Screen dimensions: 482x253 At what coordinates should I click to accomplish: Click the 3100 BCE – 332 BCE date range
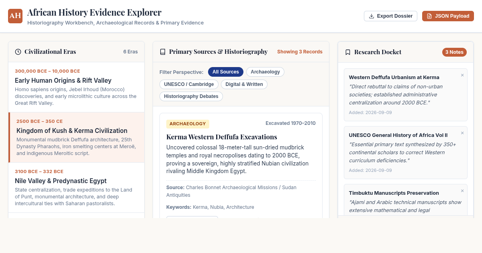[x=39, y=171]
